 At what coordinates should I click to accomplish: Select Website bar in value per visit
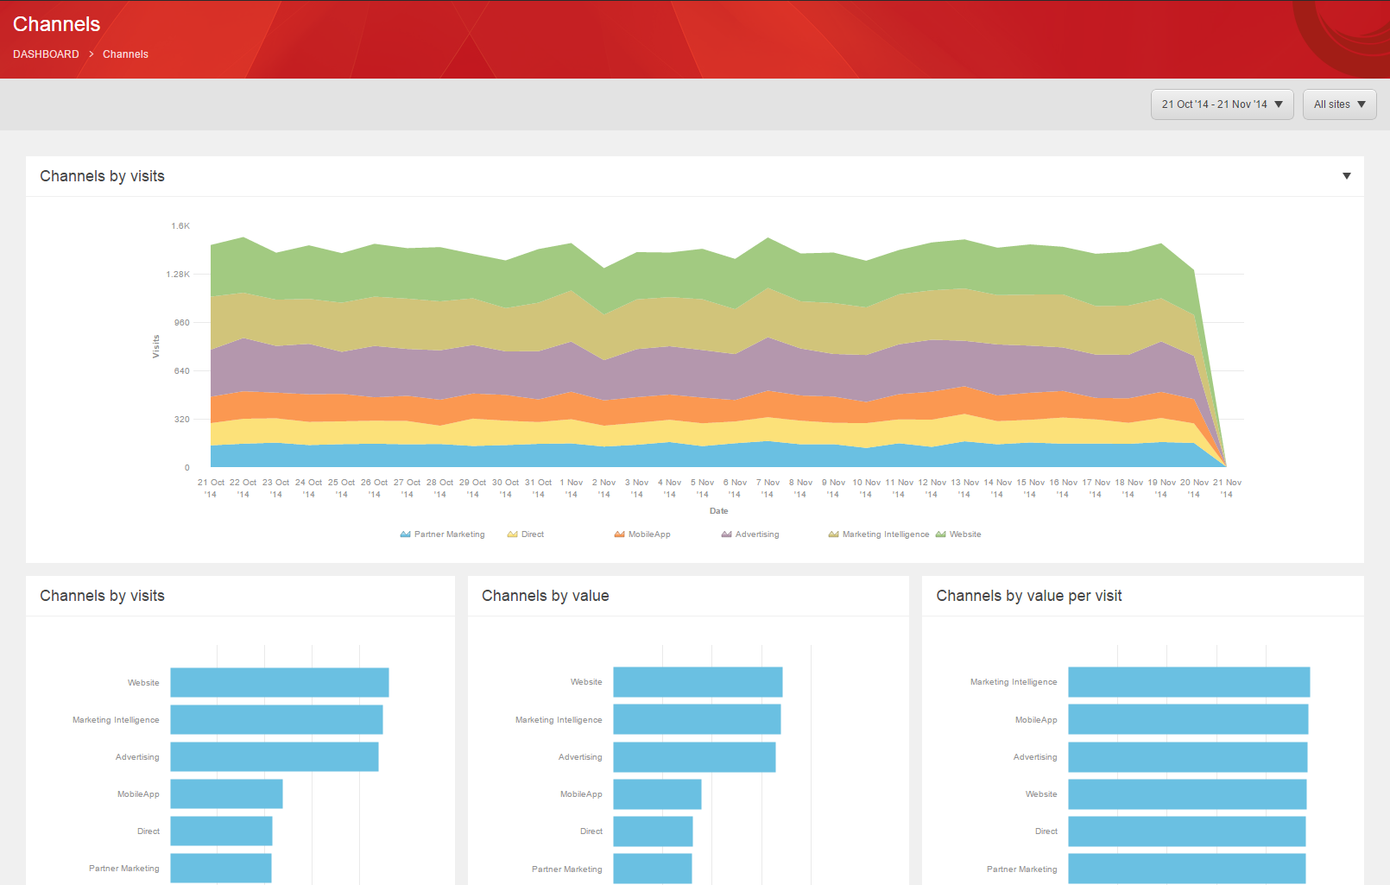[x=1187, y=793]
